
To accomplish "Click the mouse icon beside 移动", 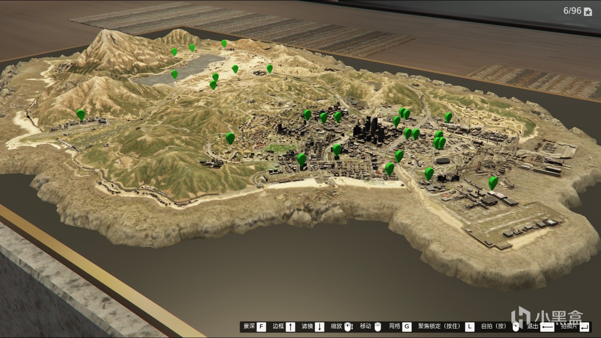I will click(378, 327).
